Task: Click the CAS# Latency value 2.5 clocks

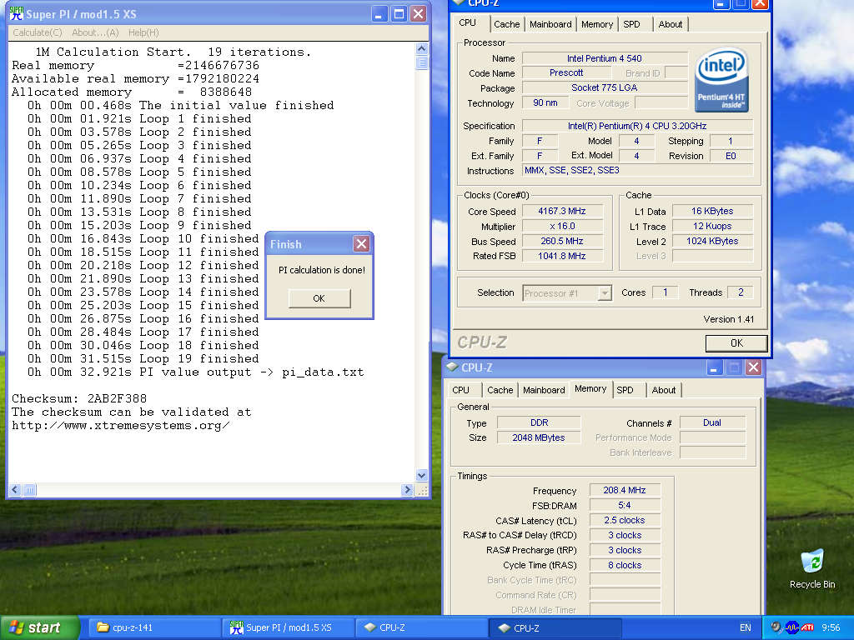Action: click(625, 520)
